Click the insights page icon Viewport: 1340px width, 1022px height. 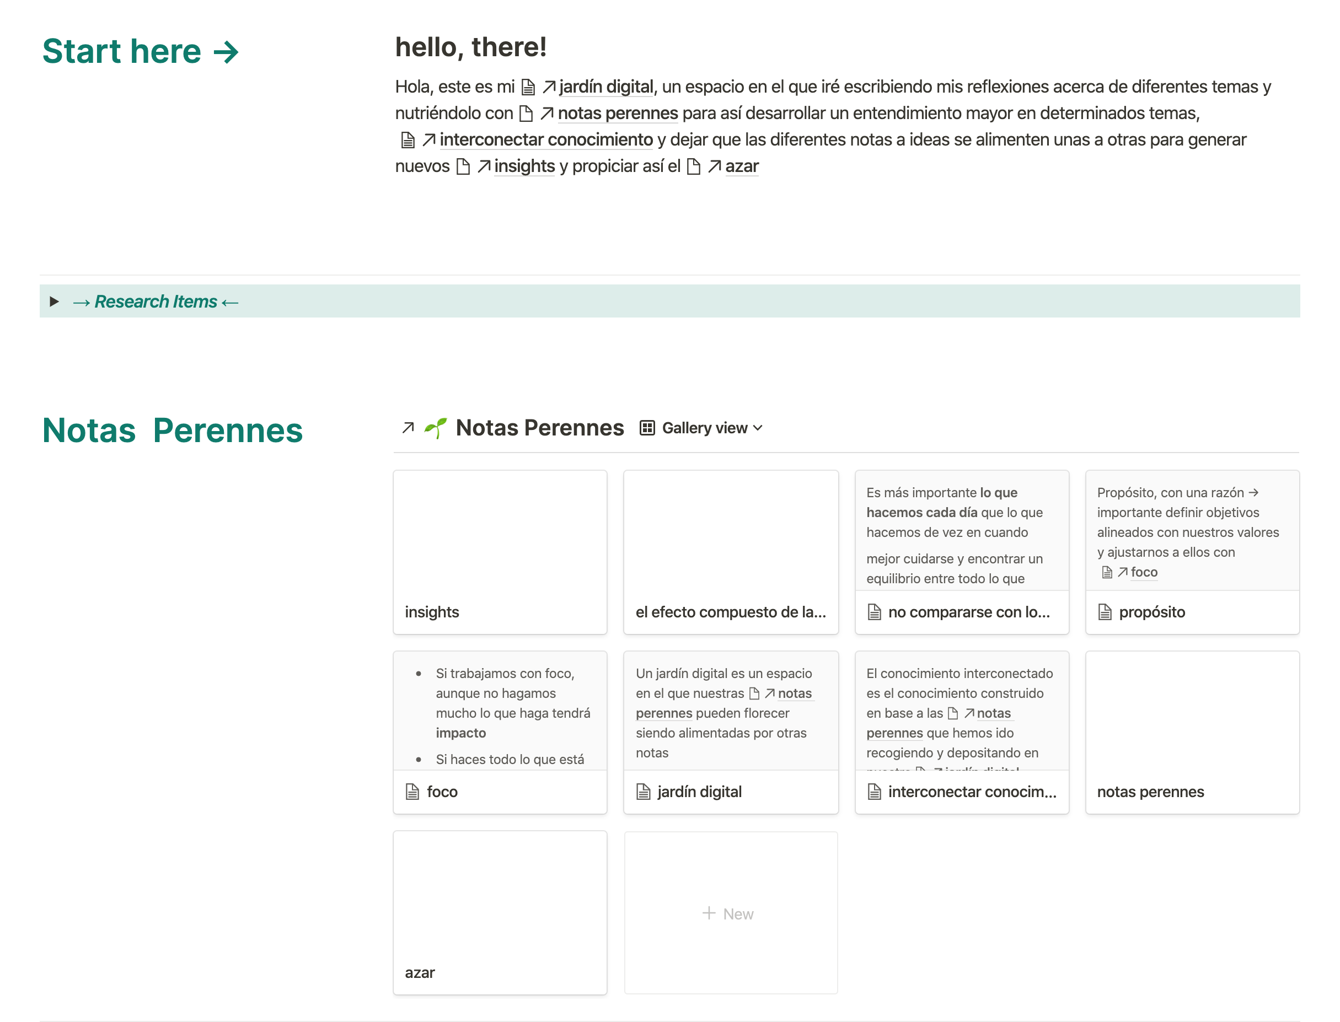464,165
